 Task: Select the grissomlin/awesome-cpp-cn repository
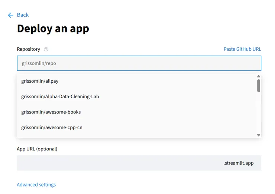click(52, 127)
